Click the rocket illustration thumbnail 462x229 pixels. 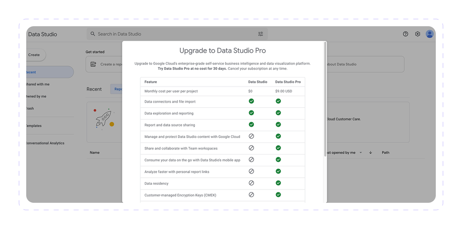[104, 119]
